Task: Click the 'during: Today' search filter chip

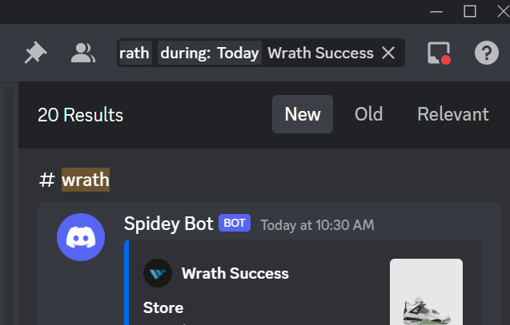Action: (210, 53)
